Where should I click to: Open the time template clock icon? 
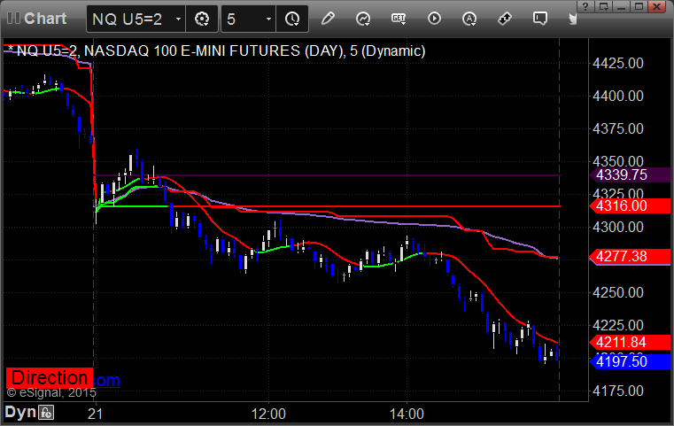tap(292, 19)
